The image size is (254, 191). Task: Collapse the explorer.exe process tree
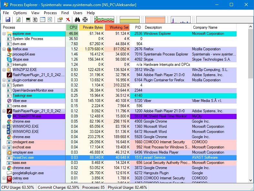coord(4,34)
